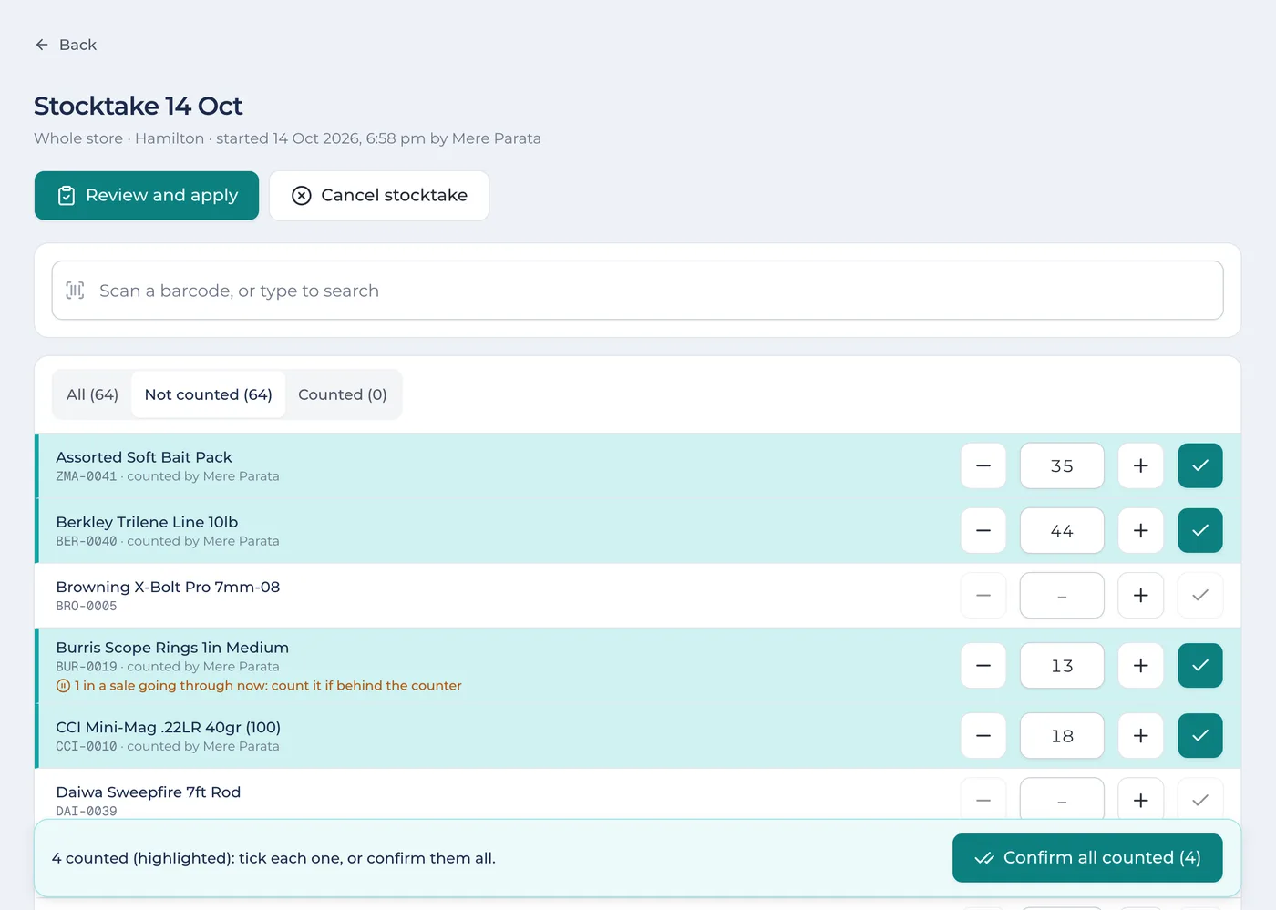The height and width of the screenshot is (910, 1276).
Task: Confirm all counted (4) items
Action: [1087, 858]
